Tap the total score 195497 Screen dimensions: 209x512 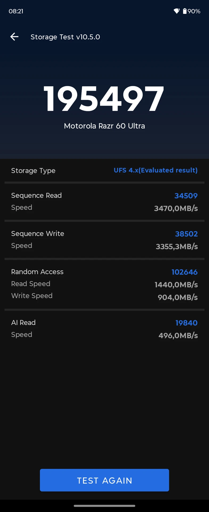click(x=104, y=99)
